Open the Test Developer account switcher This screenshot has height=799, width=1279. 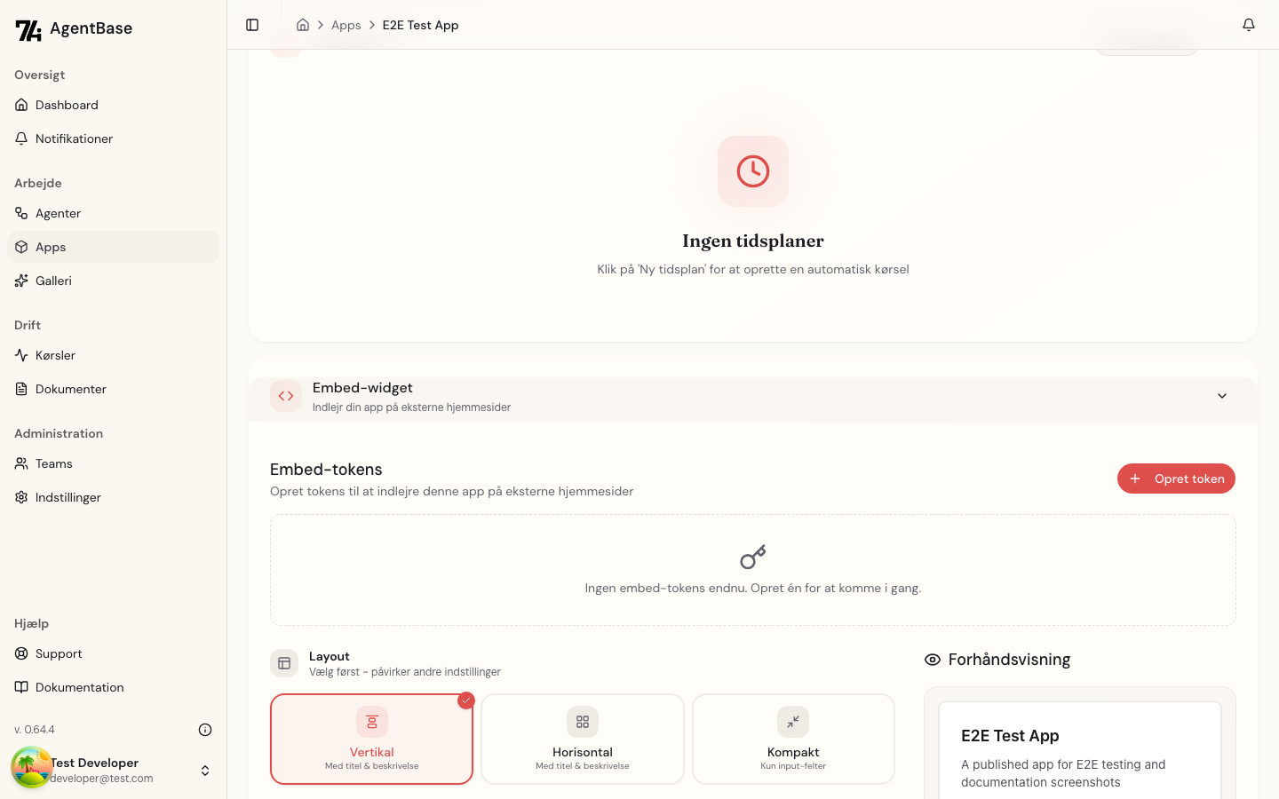pyautogui.click(x=114, y=770)
